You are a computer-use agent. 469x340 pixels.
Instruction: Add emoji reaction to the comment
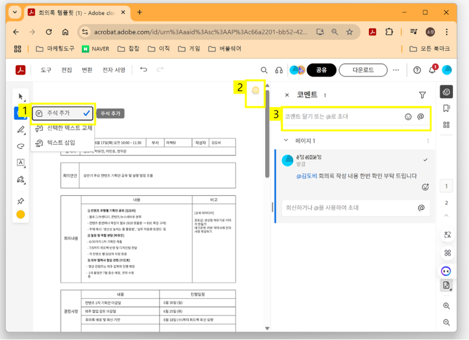pyautogui.click(x=425, y=187)
